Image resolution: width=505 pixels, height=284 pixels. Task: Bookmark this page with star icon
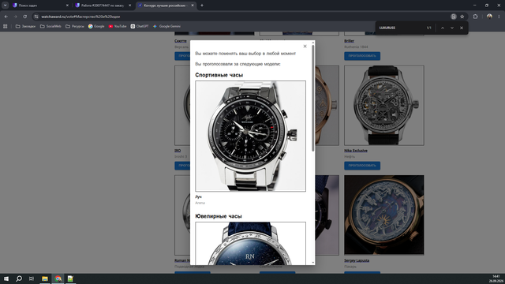(462, 17)
